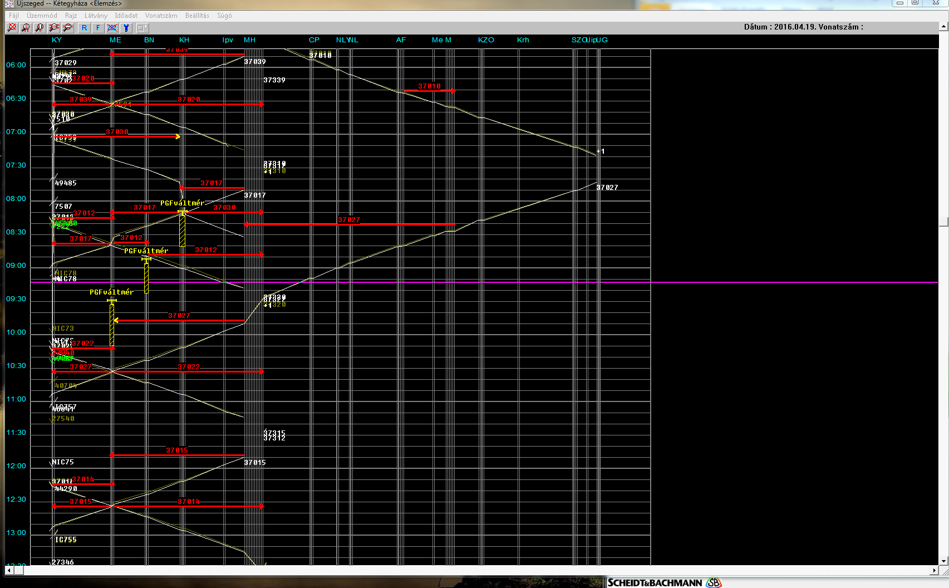This screenshot has height=588, width=949.
Task: Select the ME station header
Action: tap(115, 40)
